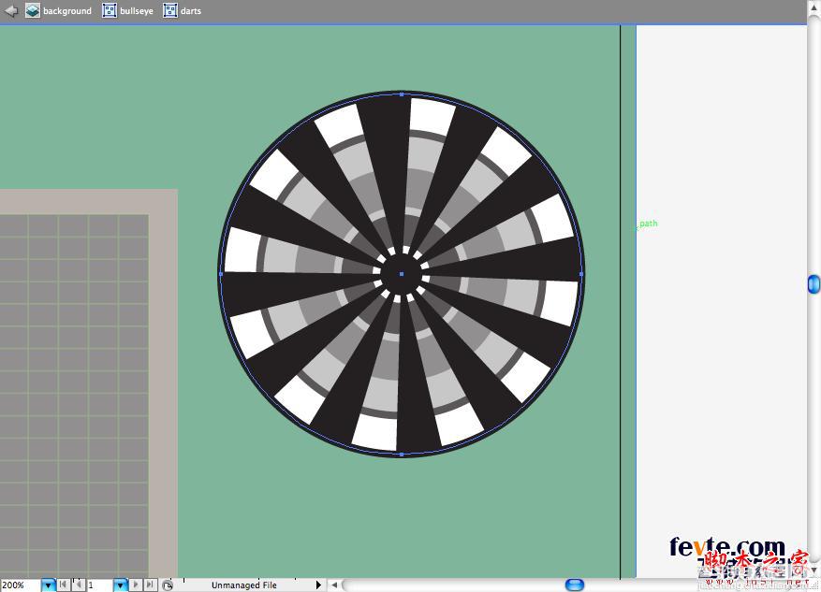This screenshot has width=821, height=592.
Task: Click the vertical scrollbar thumb
Action: tap(814, 283)
